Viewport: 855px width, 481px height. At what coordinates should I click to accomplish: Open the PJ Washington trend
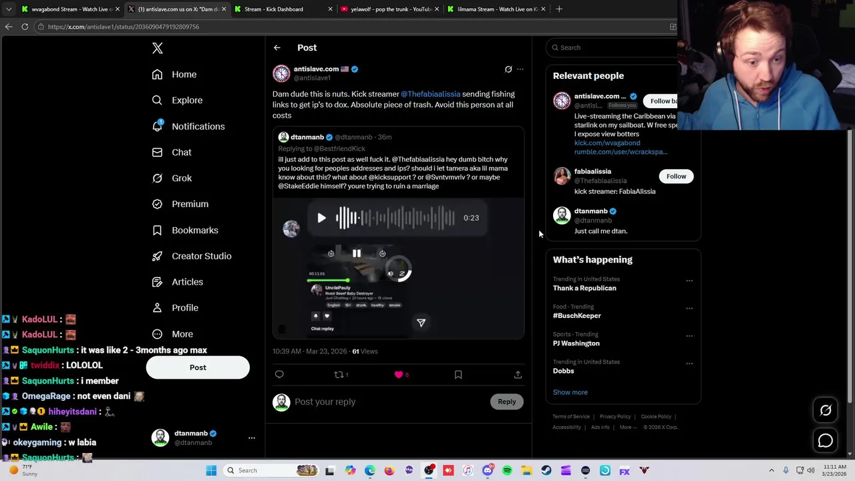[x=576, y=343]
